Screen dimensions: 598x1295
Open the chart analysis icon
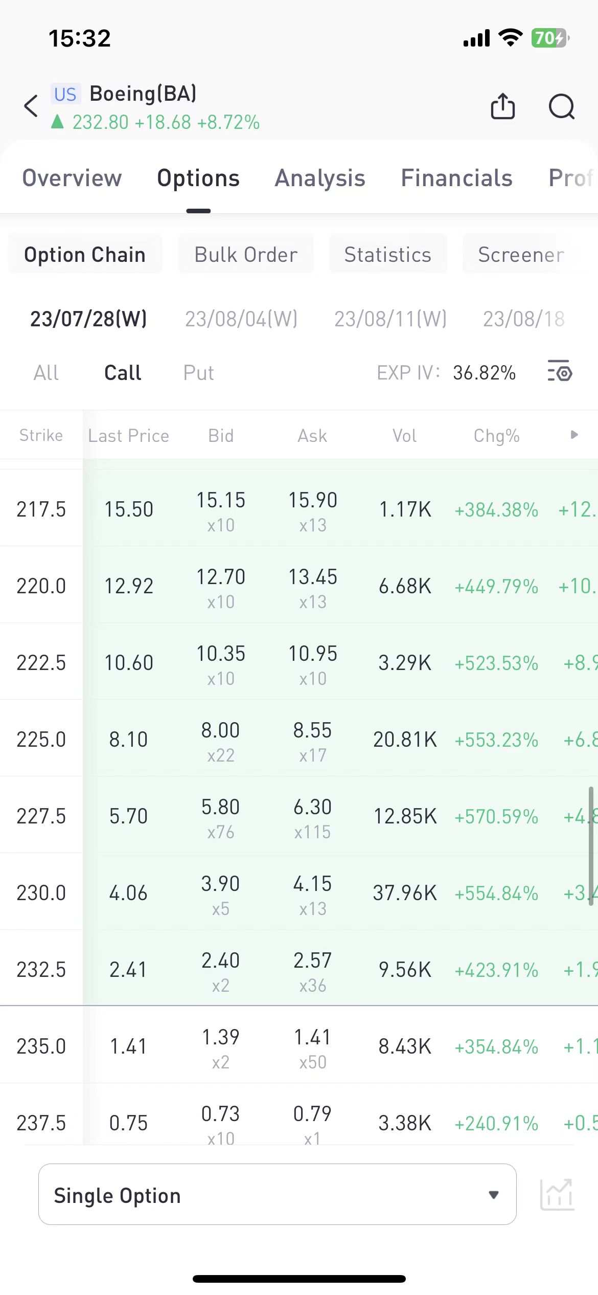point(557,1195)
